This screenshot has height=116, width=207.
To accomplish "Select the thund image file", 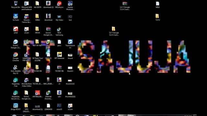I will (70, 55).
